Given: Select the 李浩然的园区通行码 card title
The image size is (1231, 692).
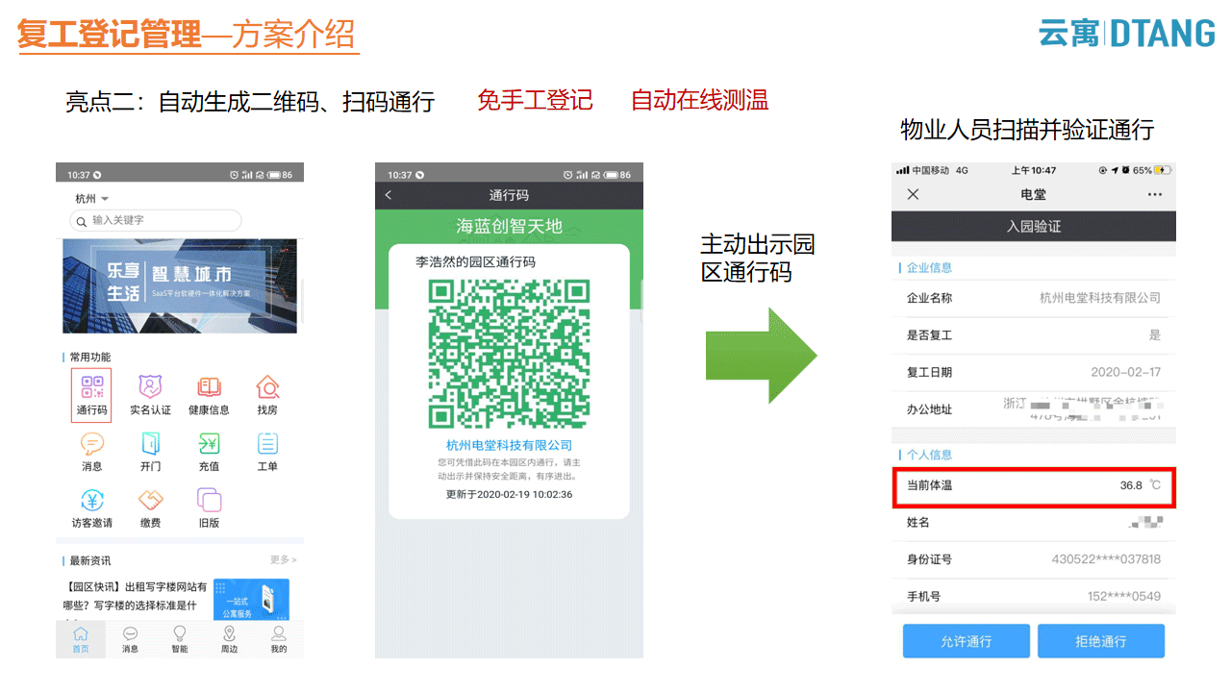Looking at the screenshot, I should [x=475, y=261].
